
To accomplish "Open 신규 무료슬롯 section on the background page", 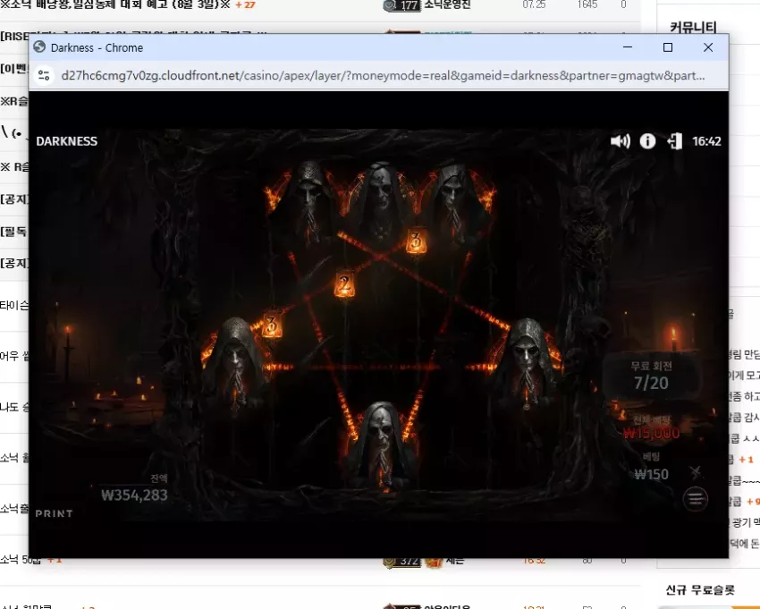I will tap(700, 589).
